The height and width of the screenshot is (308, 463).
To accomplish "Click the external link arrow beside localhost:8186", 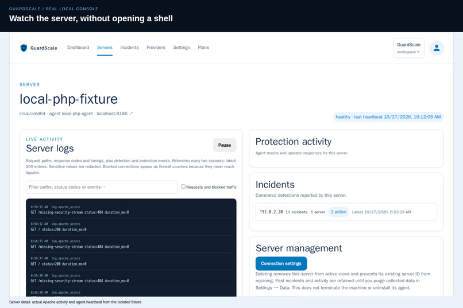I will tap(131, 113).
